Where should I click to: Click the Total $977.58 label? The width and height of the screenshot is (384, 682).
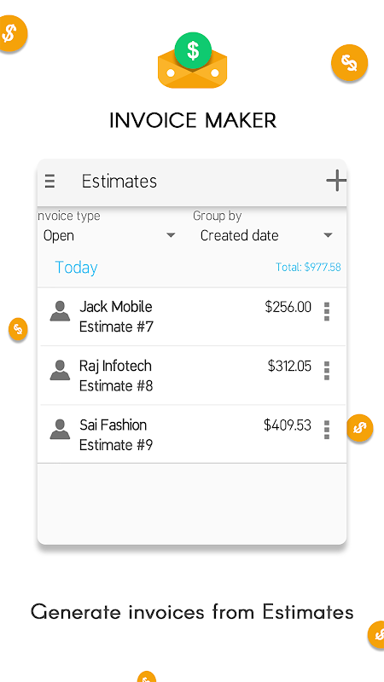308,267
